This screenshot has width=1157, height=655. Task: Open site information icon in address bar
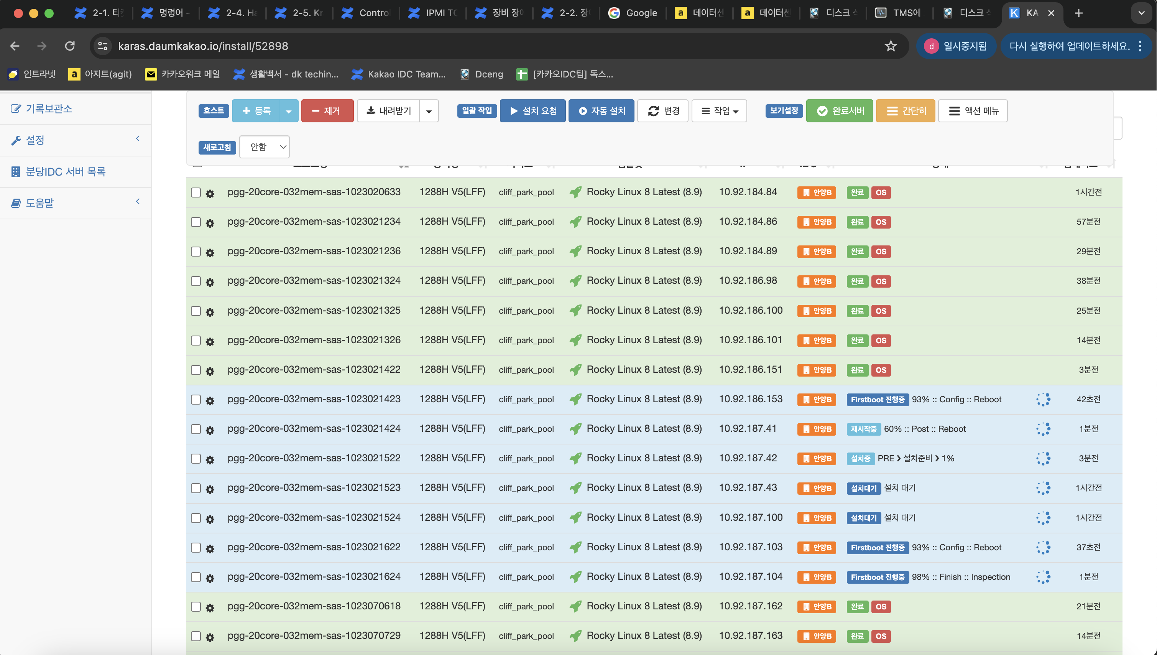click(x=102, y=46)
